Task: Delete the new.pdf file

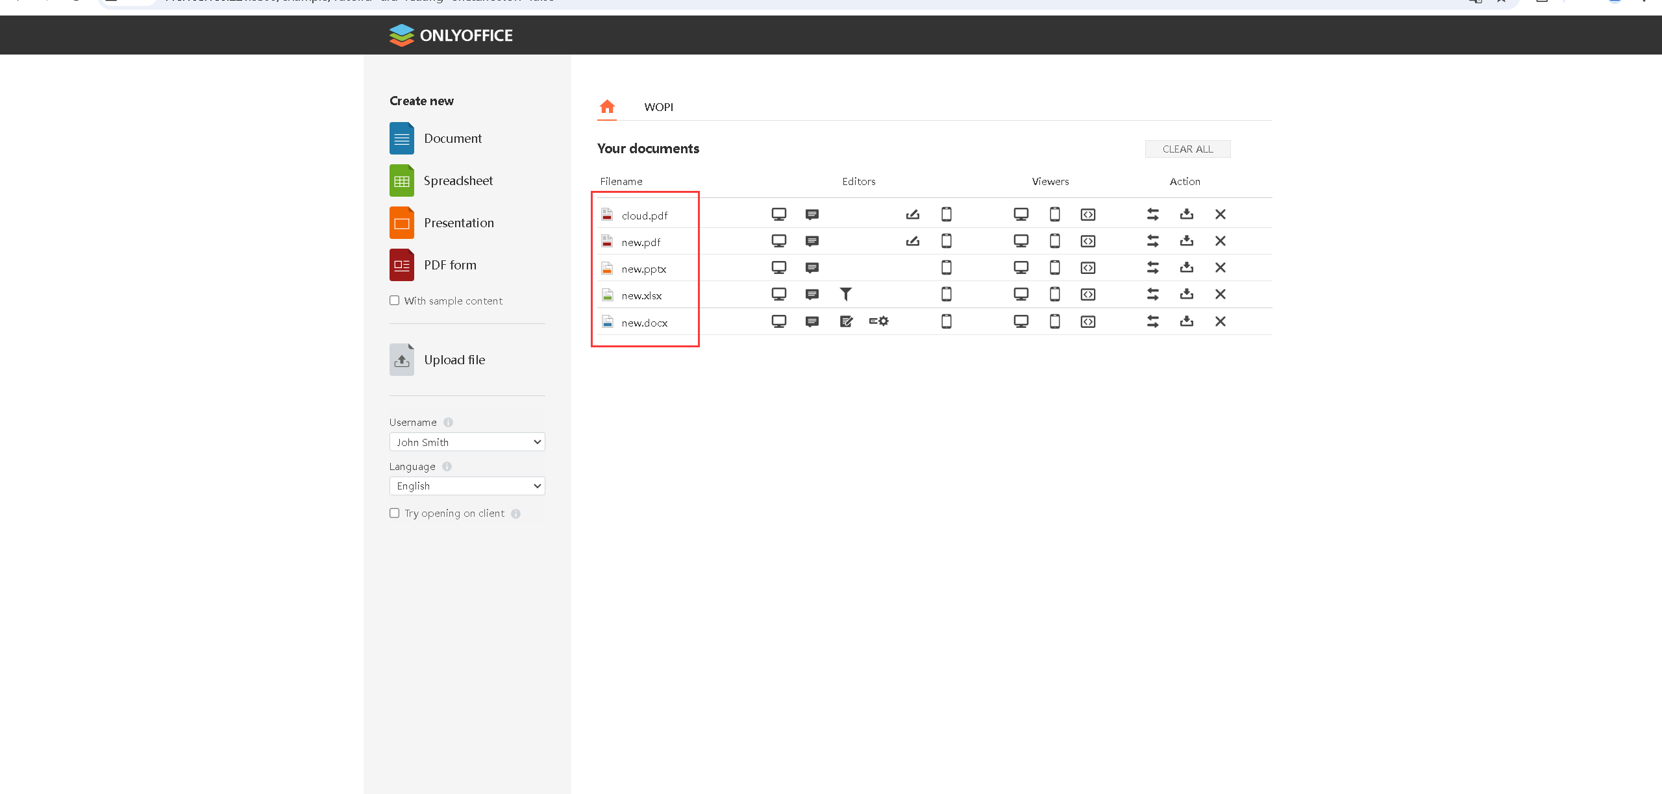Action: (1220, 241)
